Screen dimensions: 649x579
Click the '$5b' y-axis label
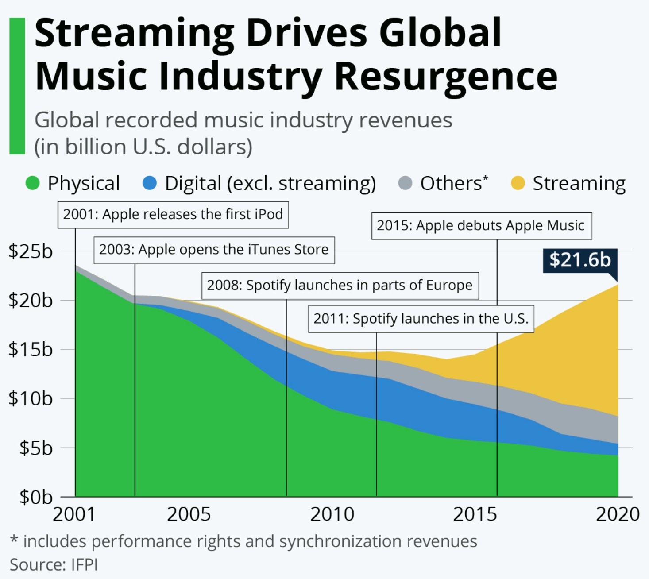coord(36,448)
